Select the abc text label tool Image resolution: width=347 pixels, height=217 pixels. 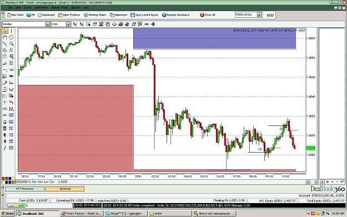(5, 115)
